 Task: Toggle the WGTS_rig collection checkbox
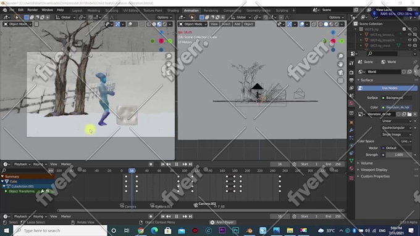pyautogui.click(x=404, y=29)
